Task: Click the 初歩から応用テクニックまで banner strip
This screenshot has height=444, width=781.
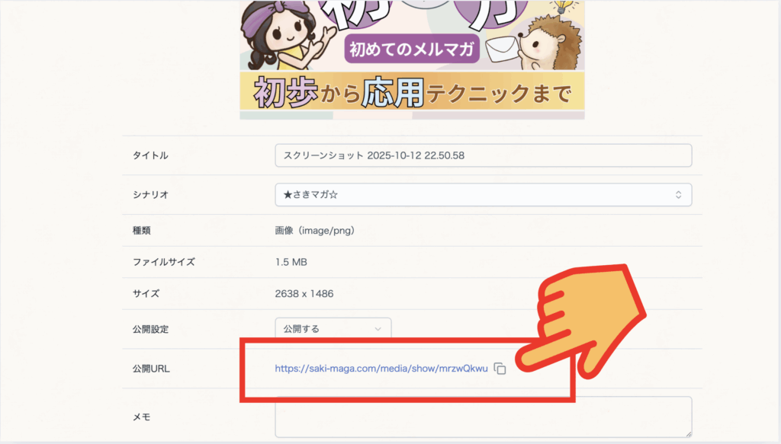Action: tap(412, 92)
